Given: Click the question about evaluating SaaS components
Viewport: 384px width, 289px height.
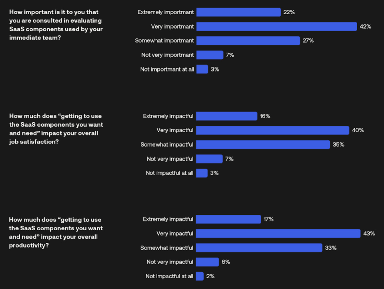Looking at the screenshot, I should tap(56, 25).
